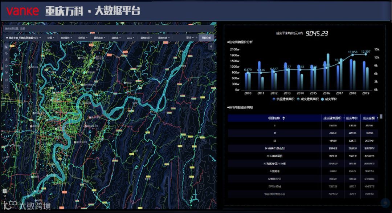392x213 pixels.
Task: Open the 用地性质 filter dropdown
Action: (164, 38)
